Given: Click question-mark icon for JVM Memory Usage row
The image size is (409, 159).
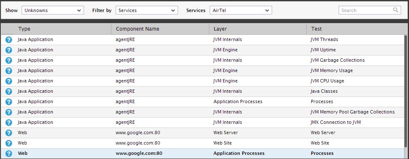Looking at the screenshot, I should click(9, 71).
